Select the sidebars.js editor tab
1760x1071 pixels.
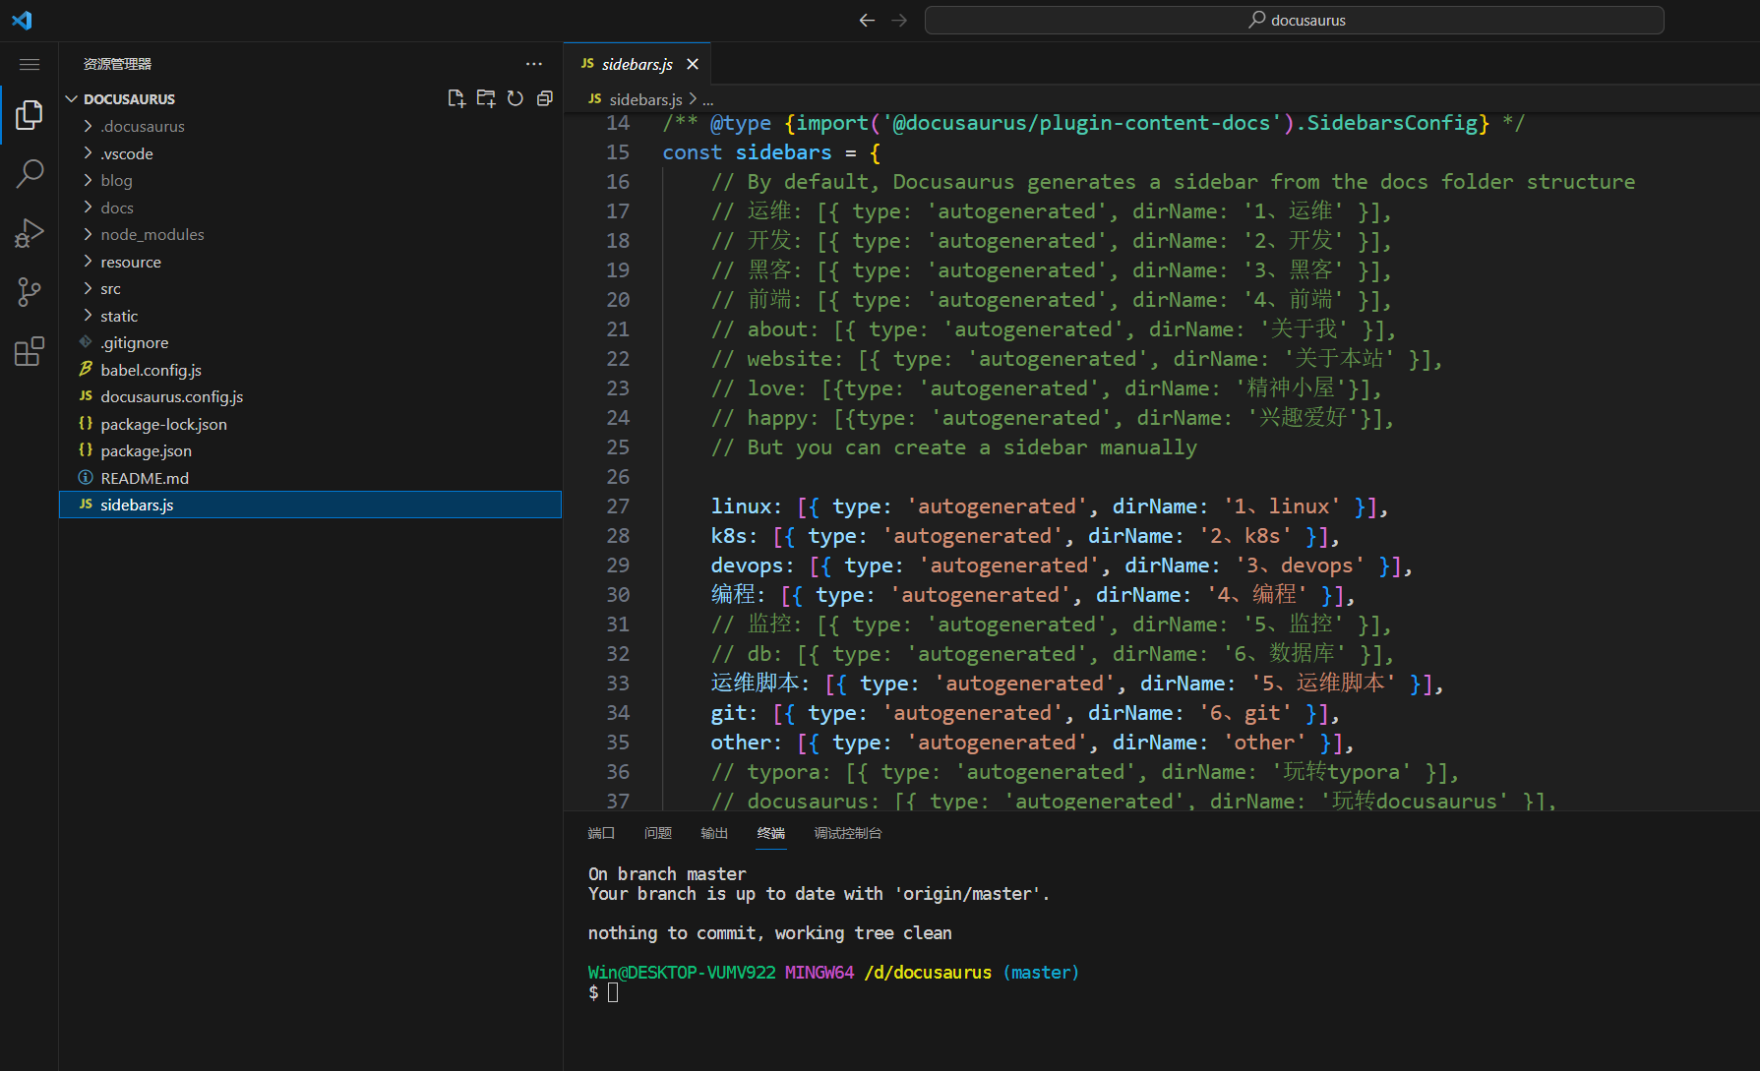[637, 64]
